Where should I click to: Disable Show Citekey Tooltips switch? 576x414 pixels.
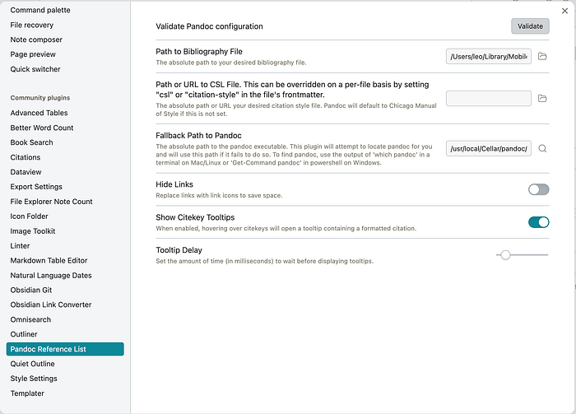tap(538, 222)
